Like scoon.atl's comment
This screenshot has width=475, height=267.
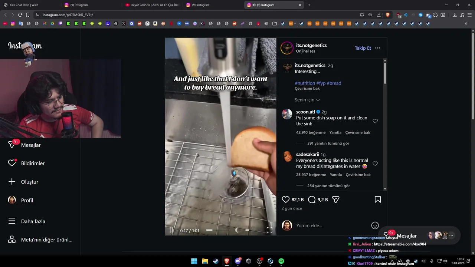tap(375, 121)
